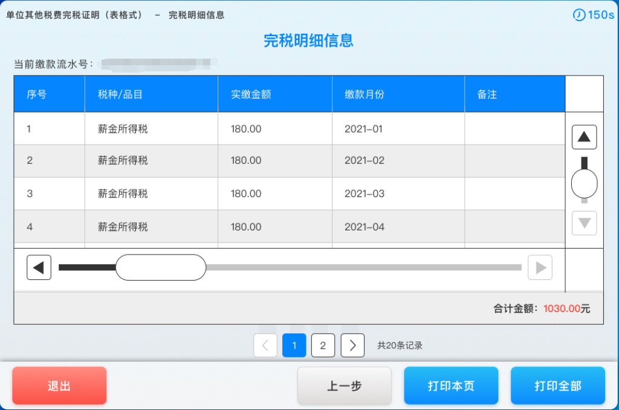Image resolution: width=619 pixels, height=410 pixels.
Task: Click 打印本页 to print current page
Action: click(x=451, y=385)
